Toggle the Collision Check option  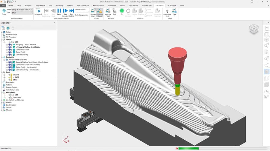100,13
